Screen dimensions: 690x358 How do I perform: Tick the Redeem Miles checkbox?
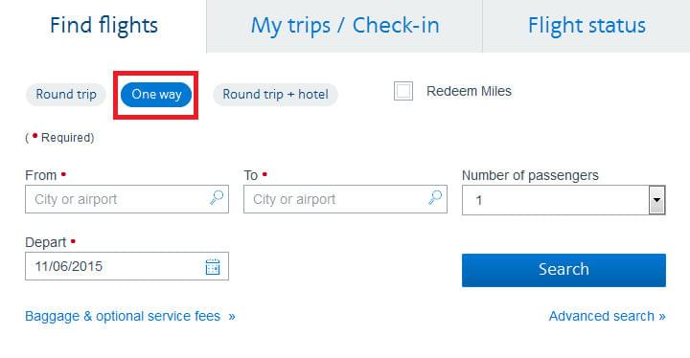click(x=403, y=91)
